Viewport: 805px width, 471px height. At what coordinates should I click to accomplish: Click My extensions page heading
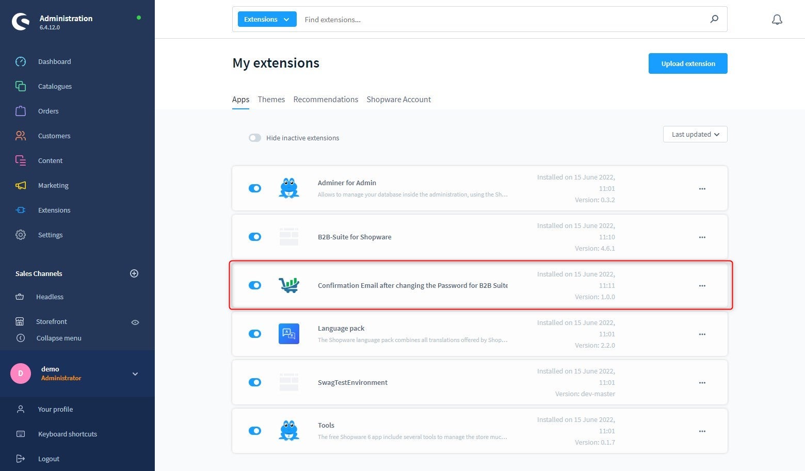pyautogui.click(x=276, y=63)
